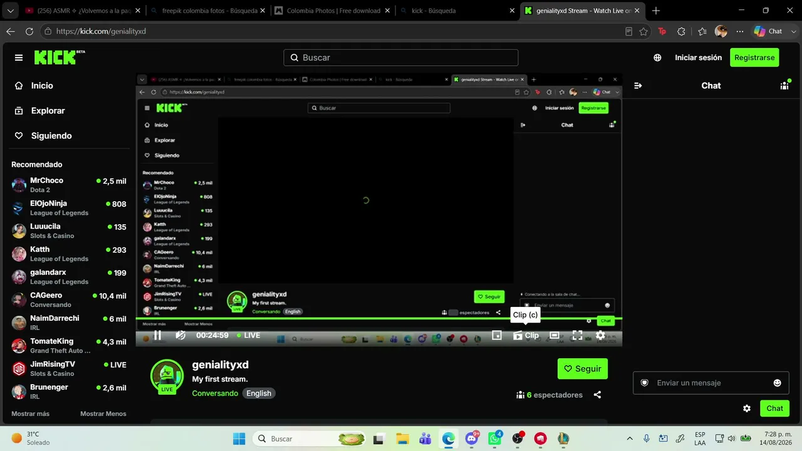Screen dimensions: 802x451
Task: Pause the live stream
Action: tap(158, 335)
